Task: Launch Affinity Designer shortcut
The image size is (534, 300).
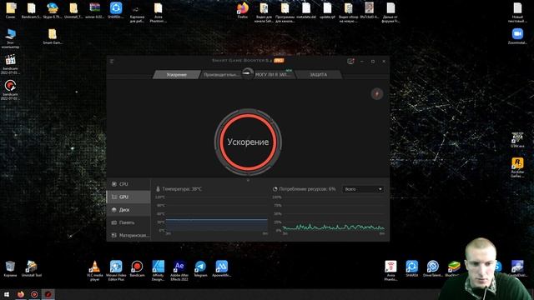Action: click(158, 271)
